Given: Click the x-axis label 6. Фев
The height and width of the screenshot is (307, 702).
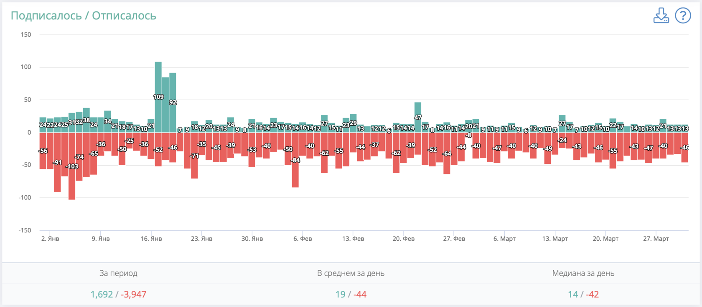Looking at the screenshot, I should pyautogui.click(x=303, y=239).
